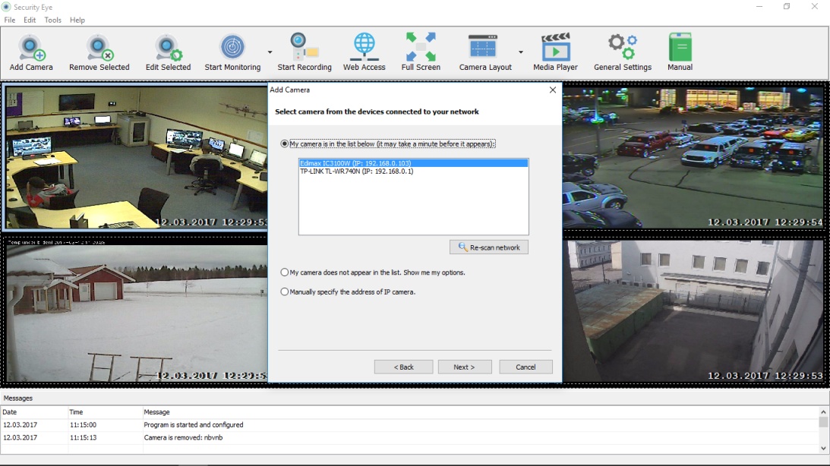Open the Media Player icon
Screen dimensions: 830x466
click(557, 47)
